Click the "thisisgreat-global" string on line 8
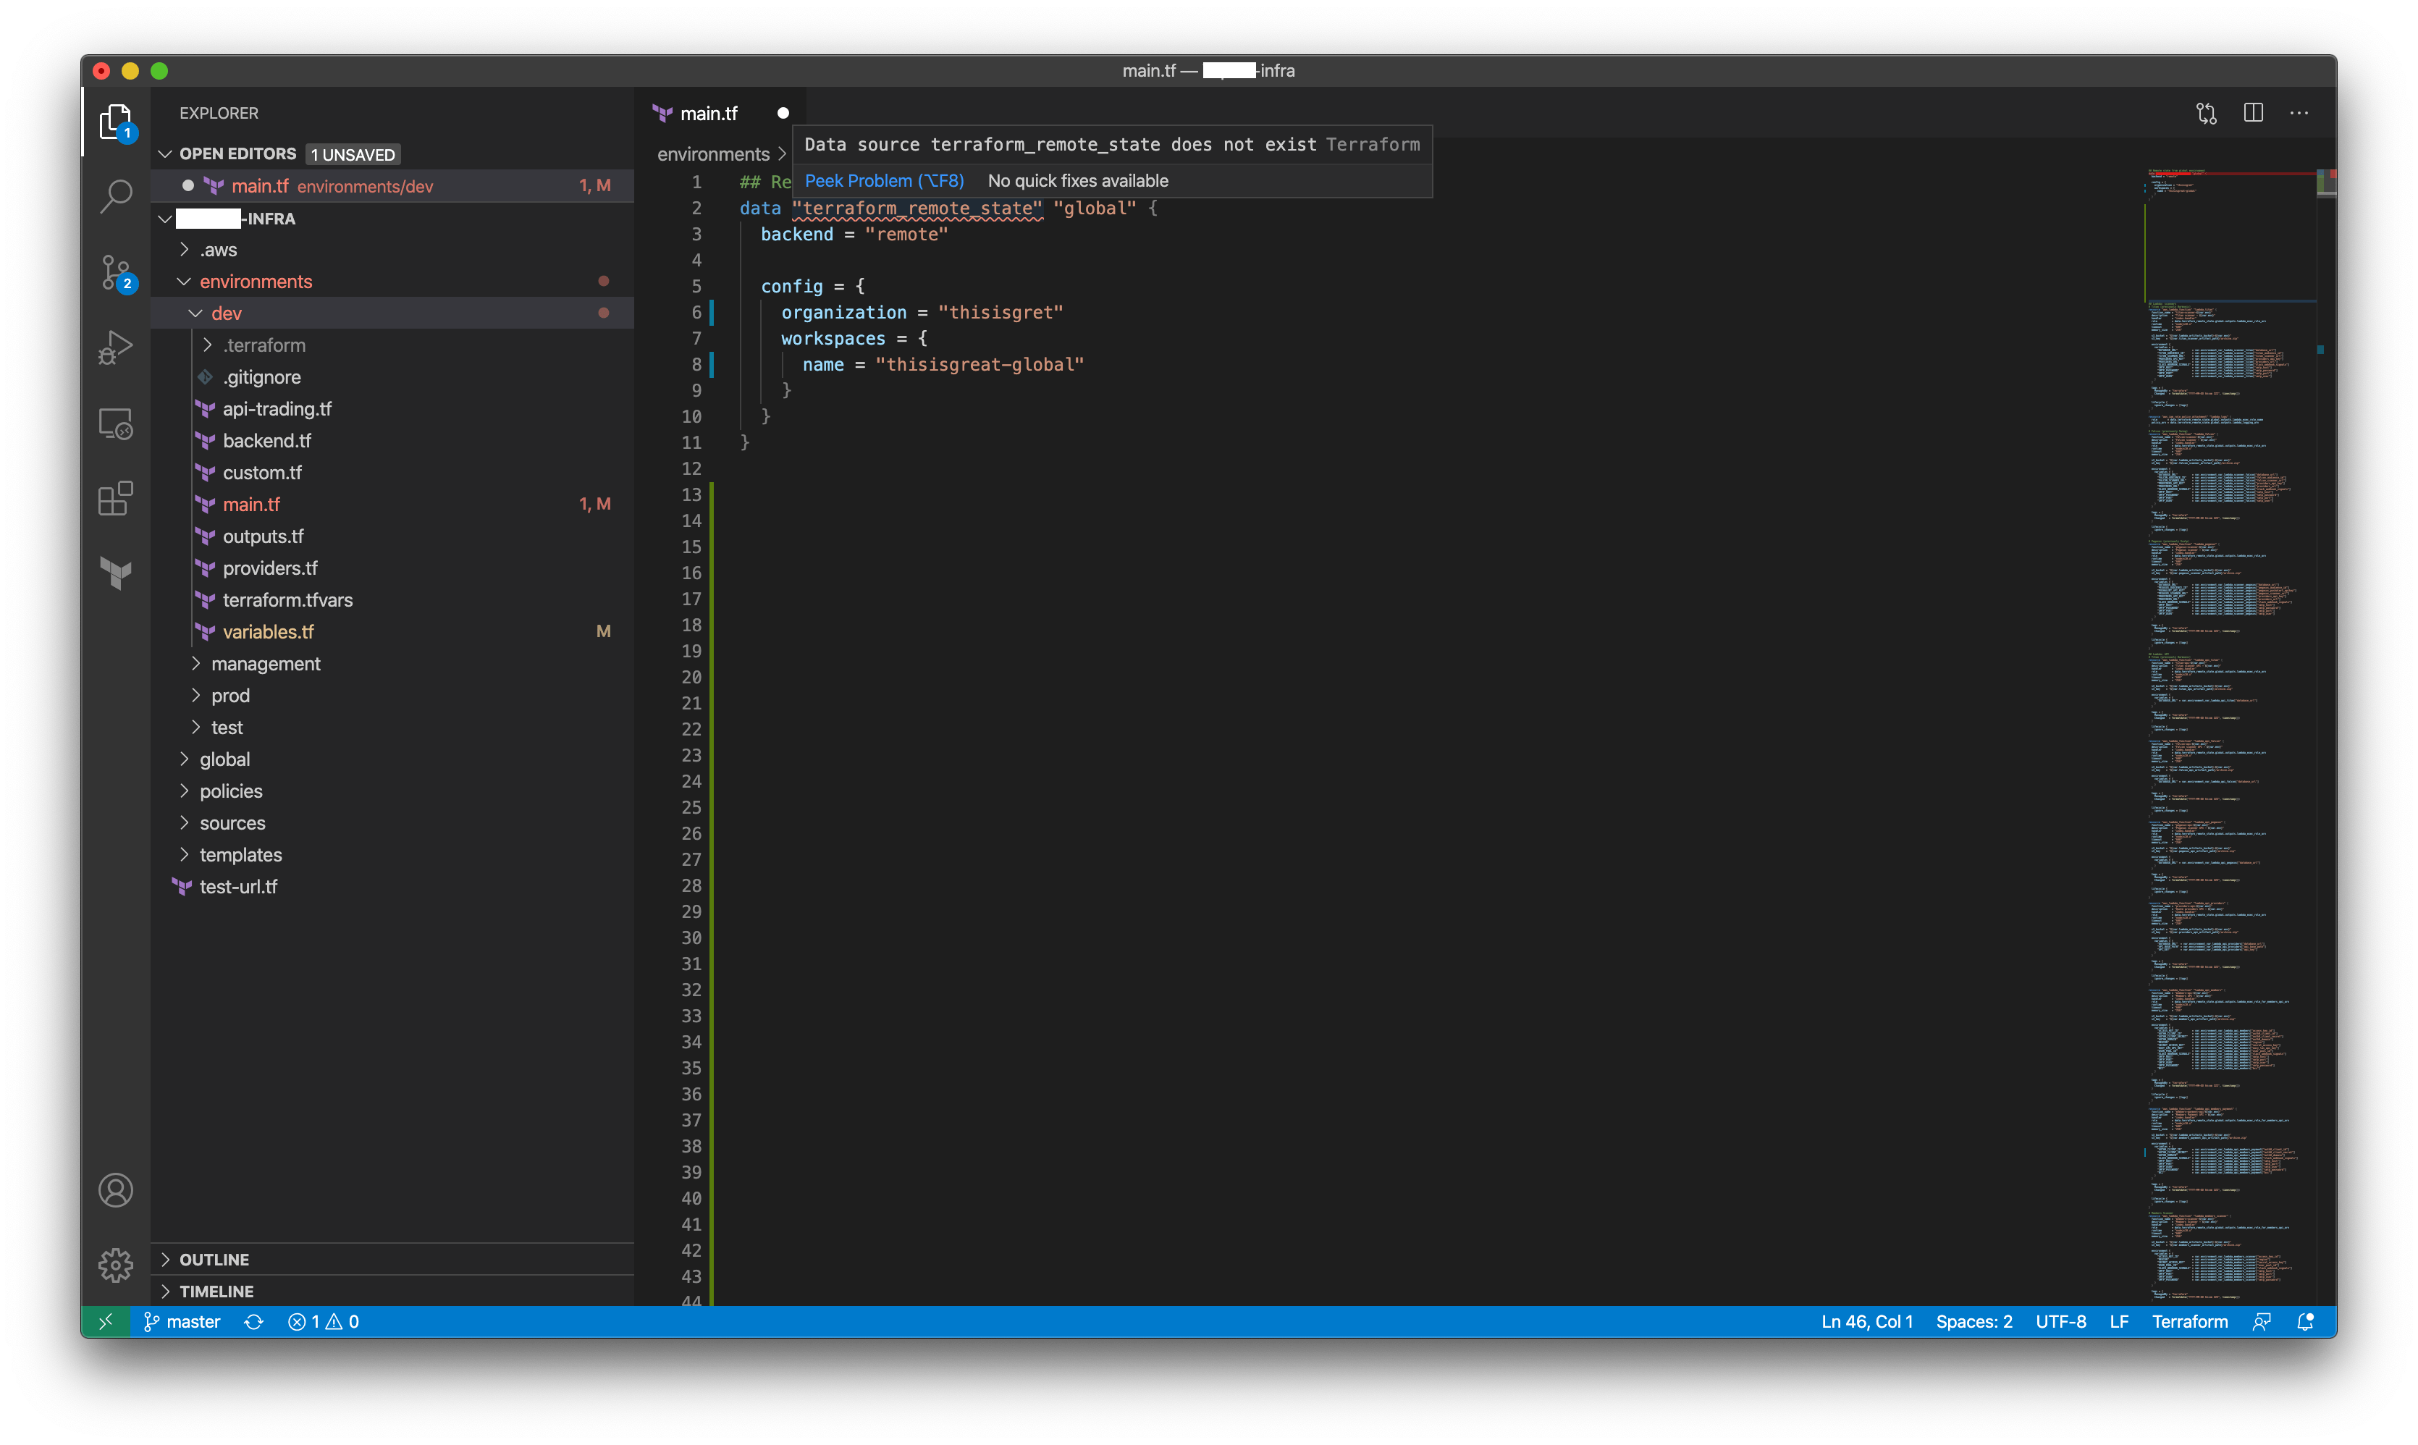The height and width of the screenshot is (1445, 2418). 978,364
